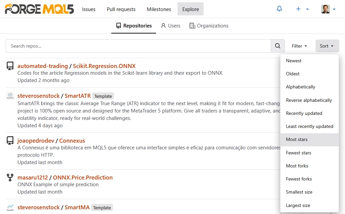Go to the Explore page
Image resolution: width=345 pixels, height=214 pixels.
coord(191,9)
